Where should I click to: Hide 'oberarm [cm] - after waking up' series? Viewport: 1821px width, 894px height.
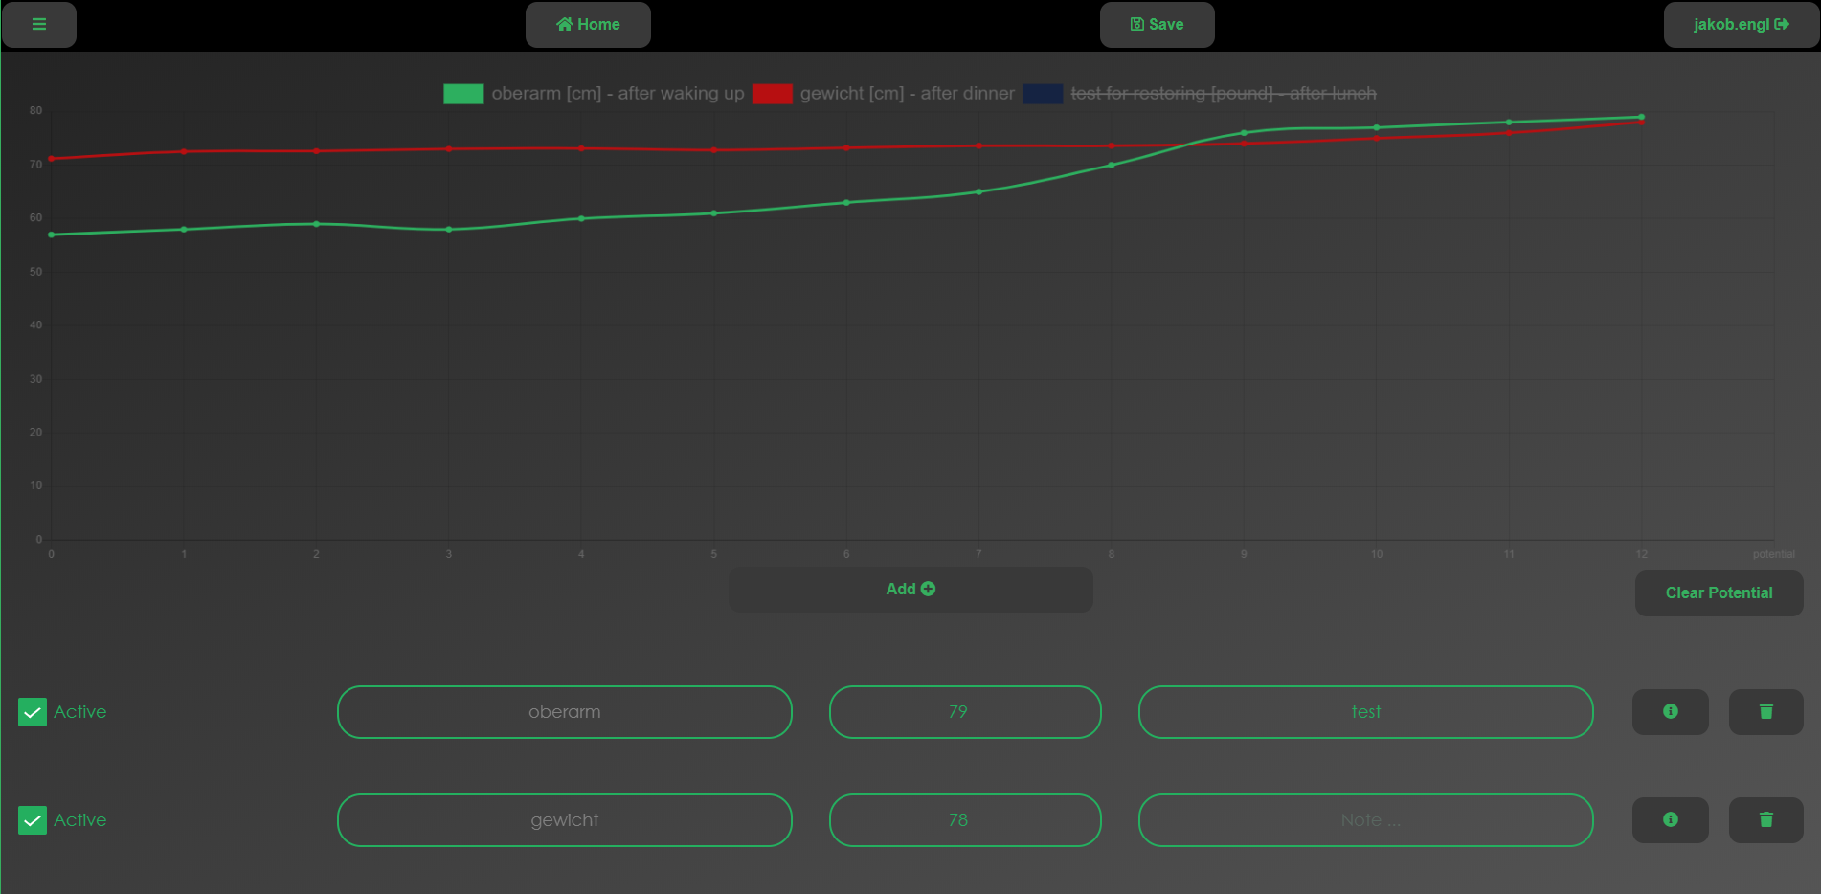pyautogui.click(x=618, y=94)
